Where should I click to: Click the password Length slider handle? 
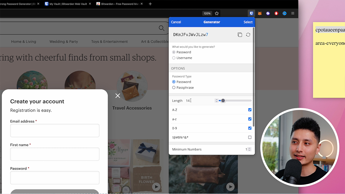[x=223, y=101]
